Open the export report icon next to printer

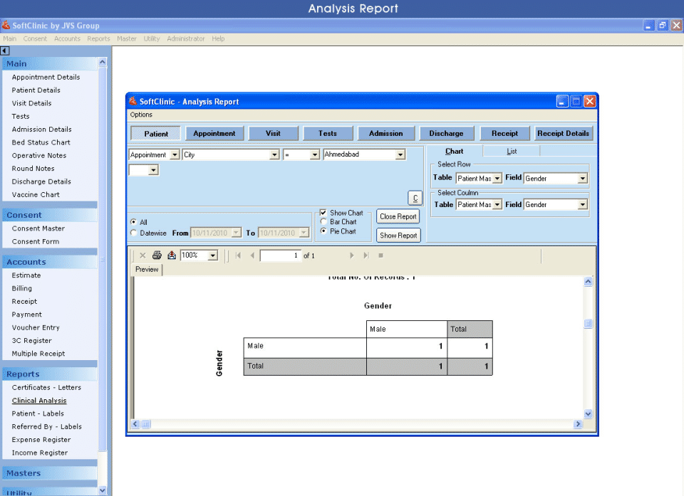pos(172,255)
